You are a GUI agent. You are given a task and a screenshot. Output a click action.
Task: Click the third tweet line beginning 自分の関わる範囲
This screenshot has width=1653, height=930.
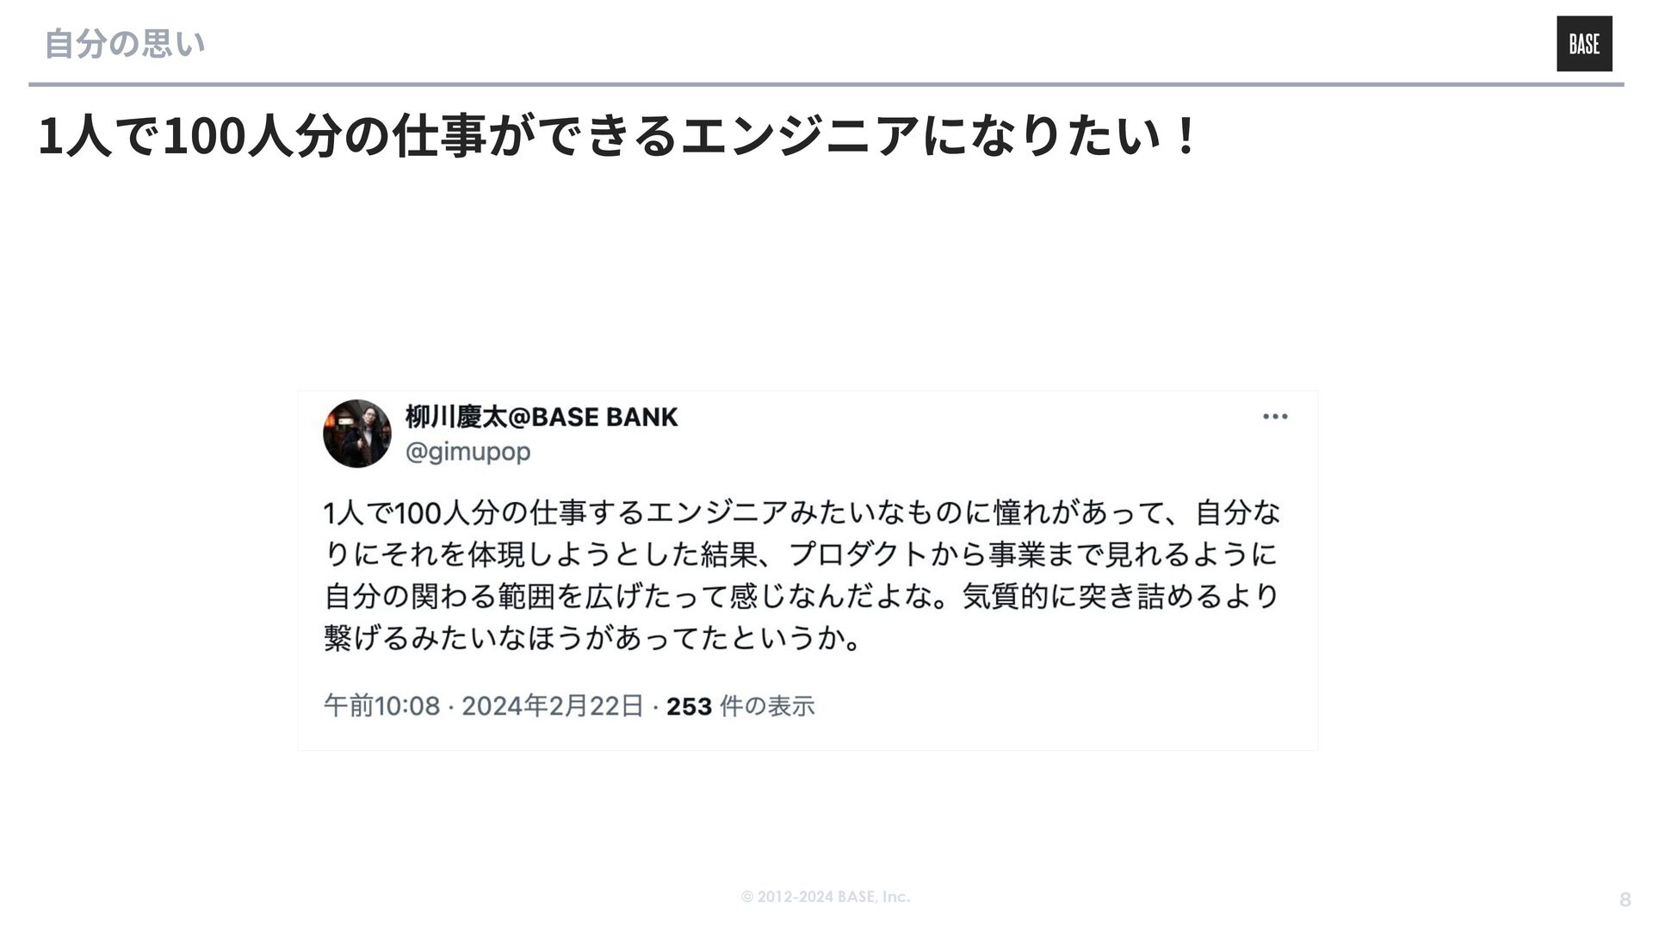point(802,596)
